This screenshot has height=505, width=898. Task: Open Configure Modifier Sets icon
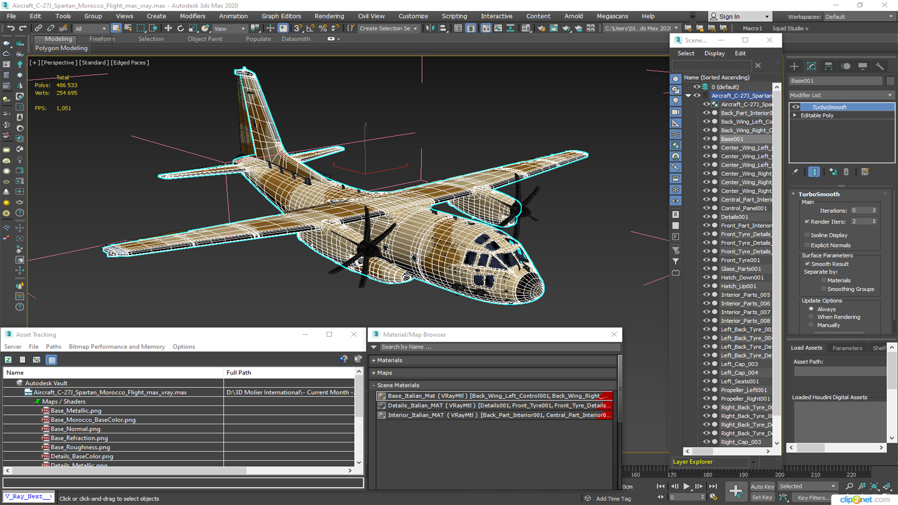865,172
